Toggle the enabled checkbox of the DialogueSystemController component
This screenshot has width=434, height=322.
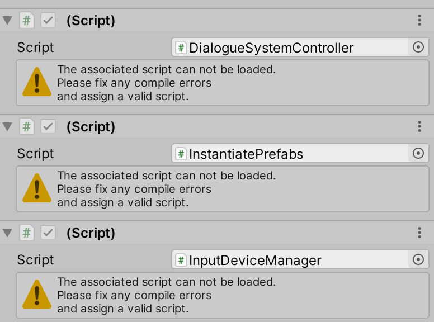point(48,20)
